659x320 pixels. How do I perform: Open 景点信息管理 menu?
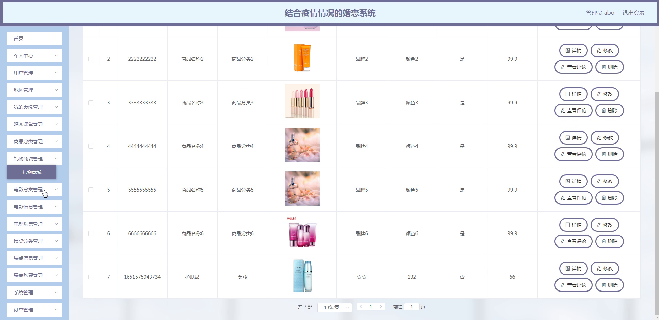(34, 258)
